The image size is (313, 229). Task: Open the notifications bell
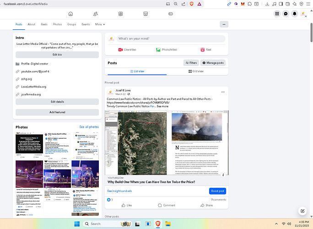[x=294, y=14]
